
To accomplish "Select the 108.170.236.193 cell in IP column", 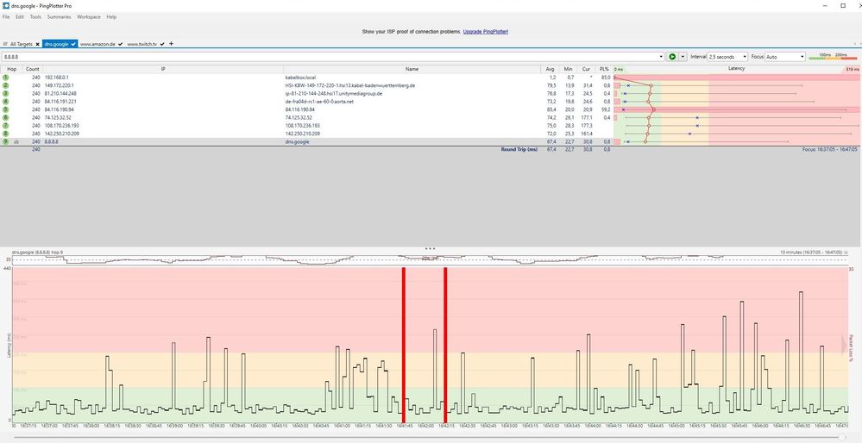I will pos(61,125).
